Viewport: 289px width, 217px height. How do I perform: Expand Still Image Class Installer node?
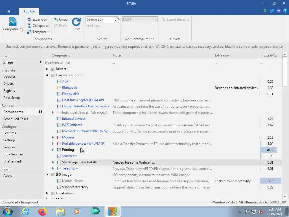(x=53, y=162)
